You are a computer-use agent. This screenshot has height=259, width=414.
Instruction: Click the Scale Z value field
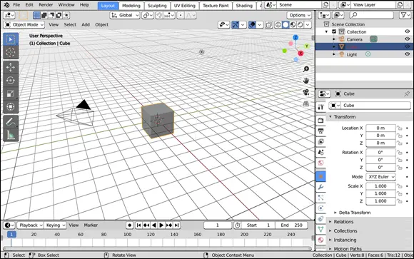point(380,201)
